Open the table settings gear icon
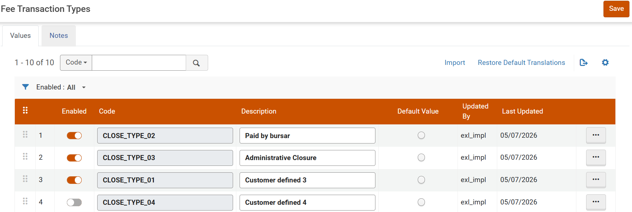This screenshot has width=632, height=212. pyautogui.click(x=605, y=63)
